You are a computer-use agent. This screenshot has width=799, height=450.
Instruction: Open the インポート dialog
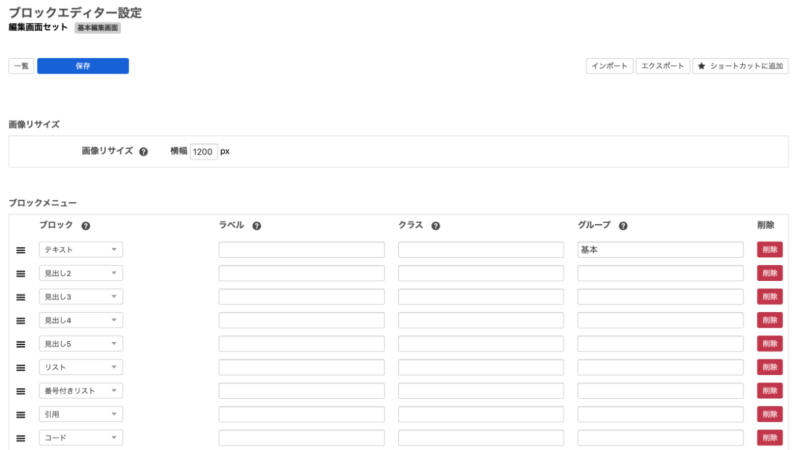[609, 66]
